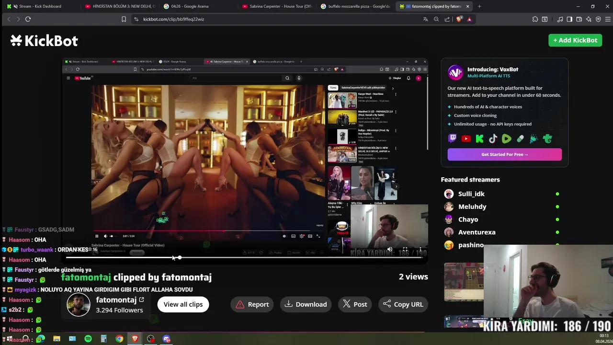Enter fullscreen on the clip player
The height and width of the screenshot is (345, 613).
(405, 250)
